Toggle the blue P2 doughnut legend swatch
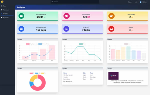The height and width of the screenshot is (95, 150). pyautogui.click(x=37, y=73)
